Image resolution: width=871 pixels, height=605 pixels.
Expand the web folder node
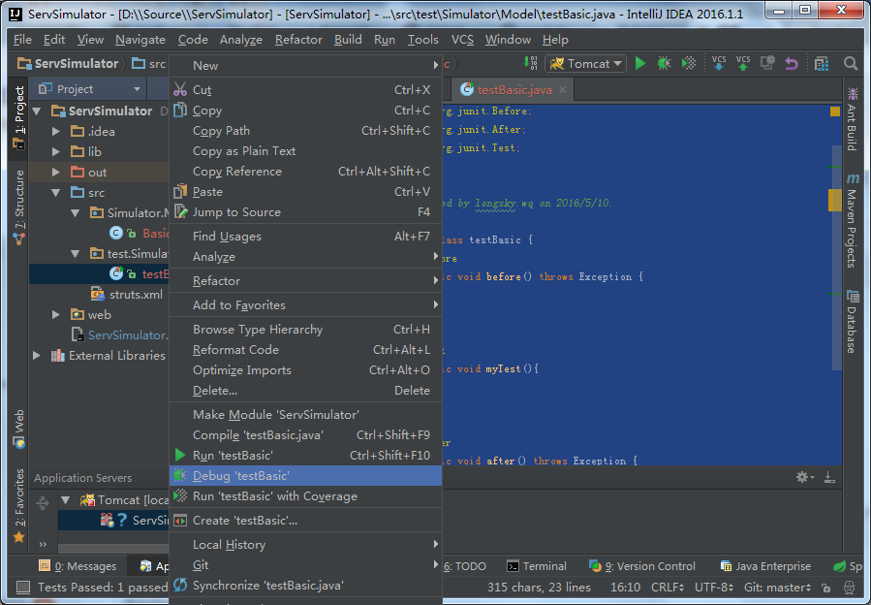point(55,314)
